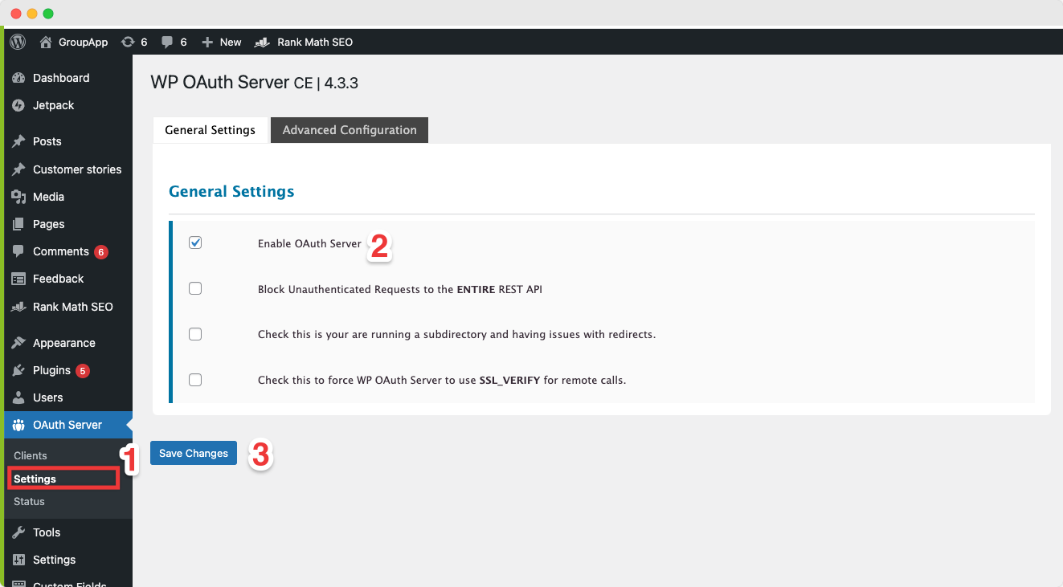Image resolution: width=1063 pixels, height=587 pixels.
Task: Open the Users menu link
Action: 47,397
